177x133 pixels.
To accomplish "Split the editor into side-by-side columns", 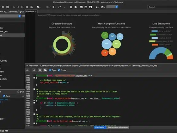I will pyautogui.click(x=81, y=7).
